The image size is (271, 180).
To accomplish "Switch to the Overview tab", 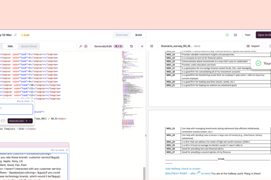I will tap(122, 35).
